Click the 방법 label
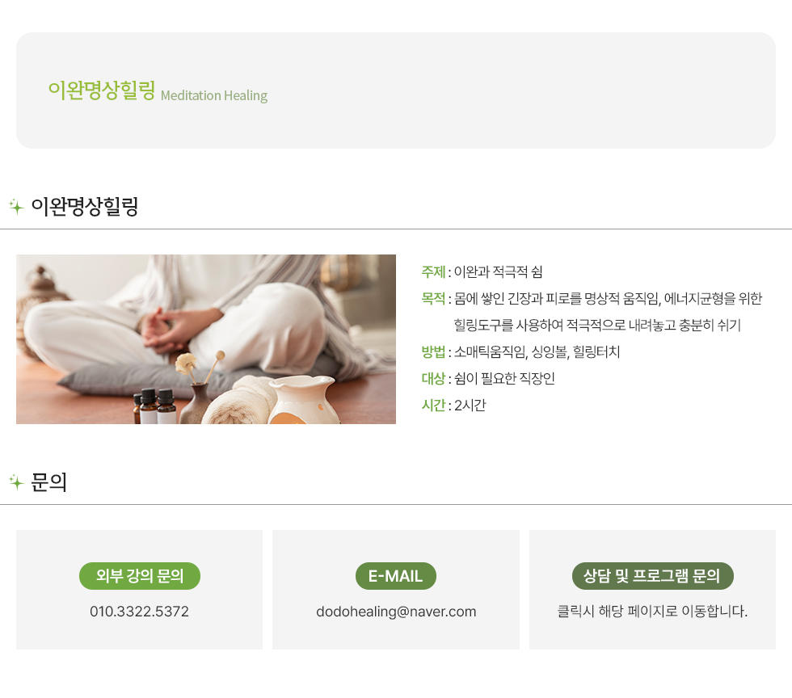Image resolution: width=792 pixels, height=698 pixels. pos(433,352)
